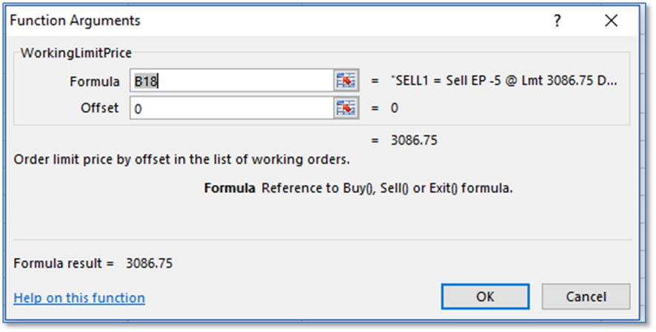Image resolution: width=656 pixels, height=332 pixels.
Task: Click the range selector icon beside Offset field
Action: coord(346,108)
